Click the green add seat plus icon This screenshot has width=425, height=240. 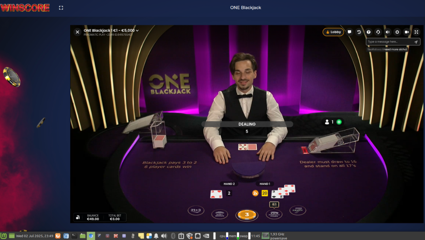click(x=339, y=122)
